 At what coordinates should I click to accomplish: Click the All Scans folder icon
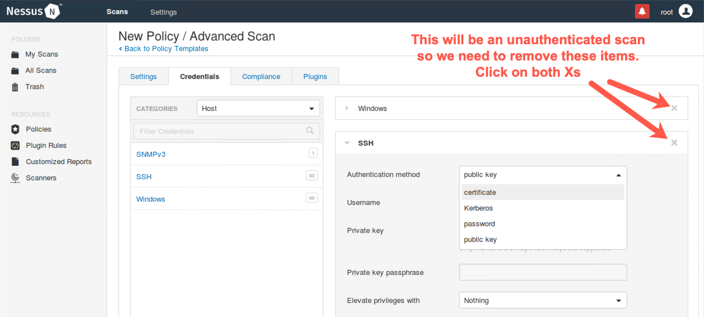click(x=15, y=71)
